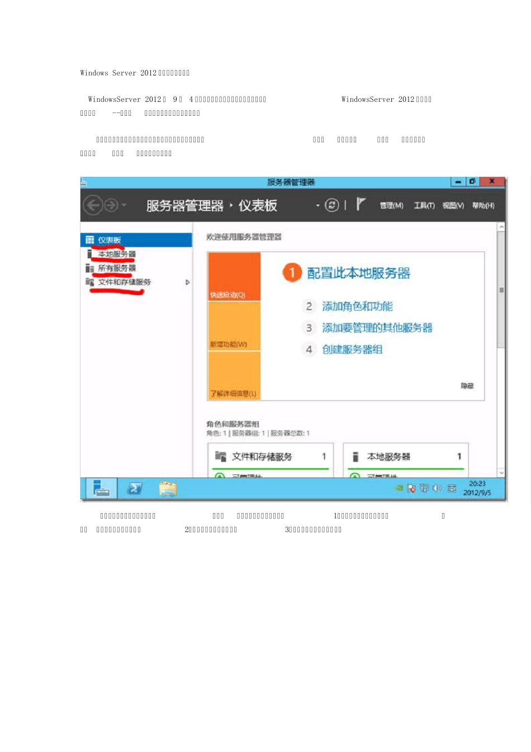Click the action center flag tray icon

point(411,488)
